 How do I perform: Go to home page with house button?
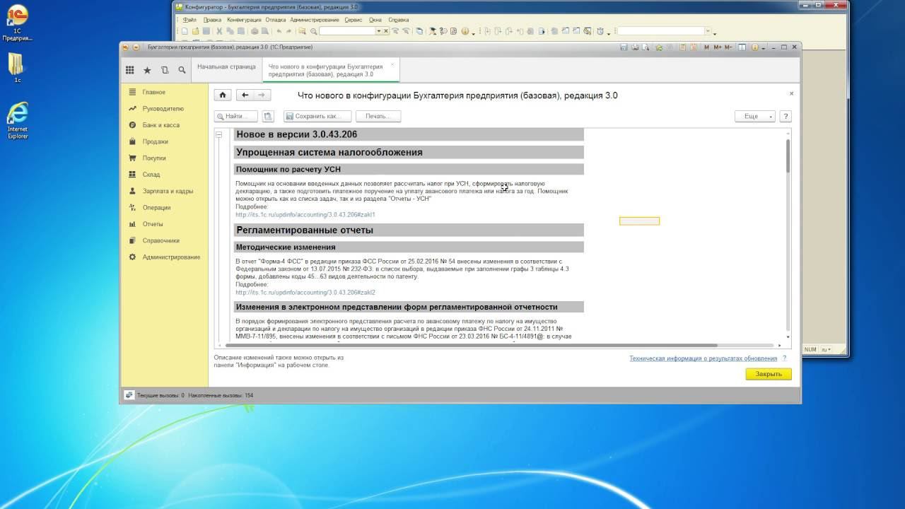tap(223, 95)
